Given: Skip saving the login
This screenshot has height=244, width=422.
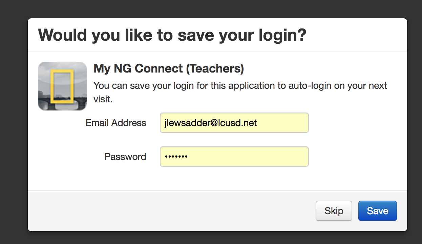Looking at the screenshot, I should point(334,211).
